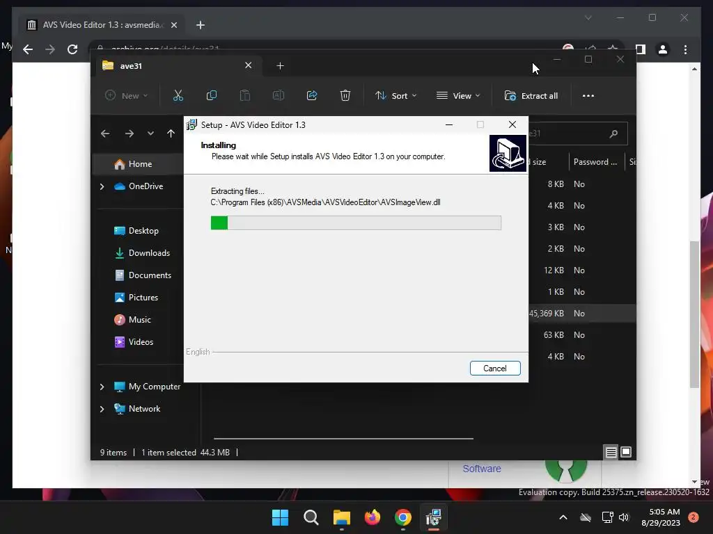Open the notifications badge in the taskbar
713x534 pixels.
coord(693,517)
